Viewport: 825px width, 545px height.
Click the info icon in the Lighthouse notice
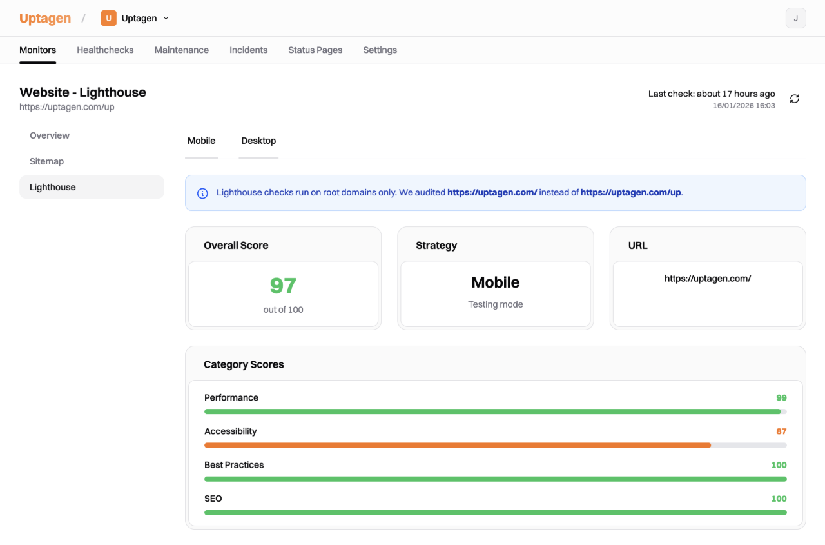point(203,192)
